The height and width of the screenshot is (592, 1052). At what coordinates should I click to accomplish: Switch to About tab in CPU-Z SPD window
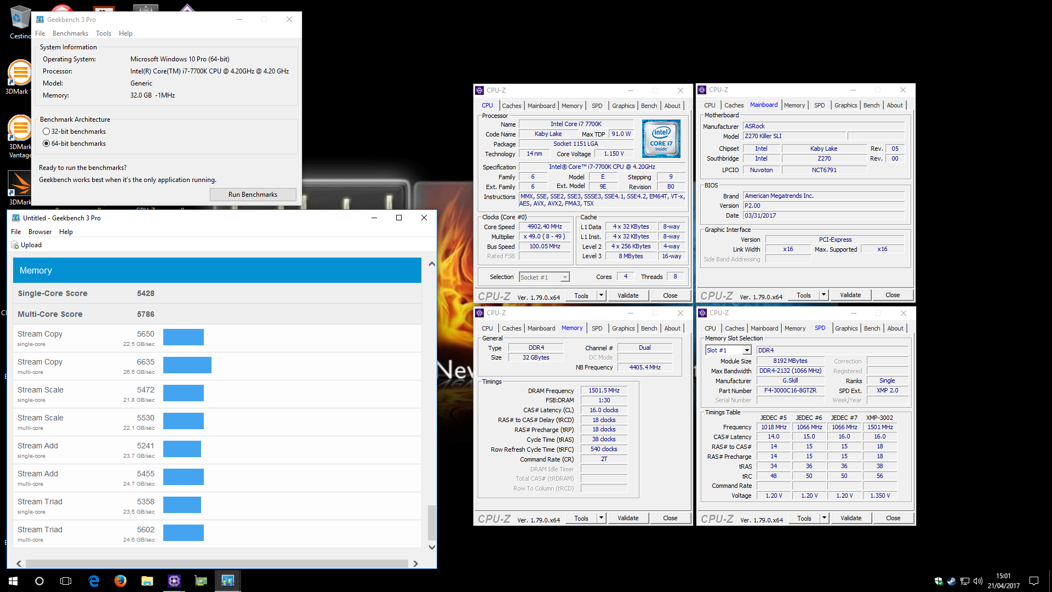pos(895,328)
